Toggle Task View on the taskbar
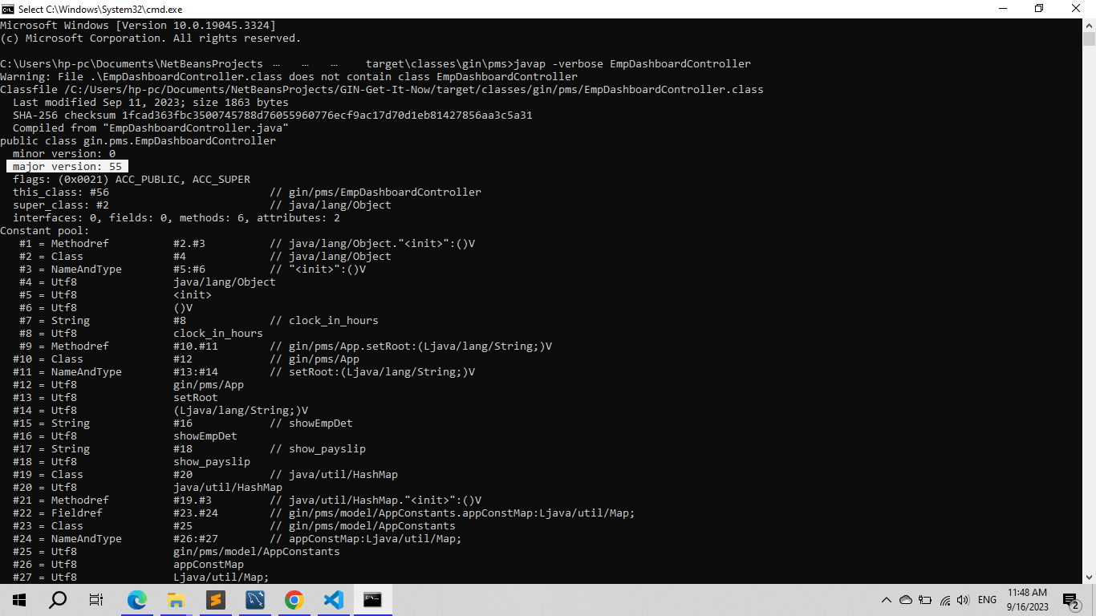Screen dimensions: 1096x616 click(95, 599)
